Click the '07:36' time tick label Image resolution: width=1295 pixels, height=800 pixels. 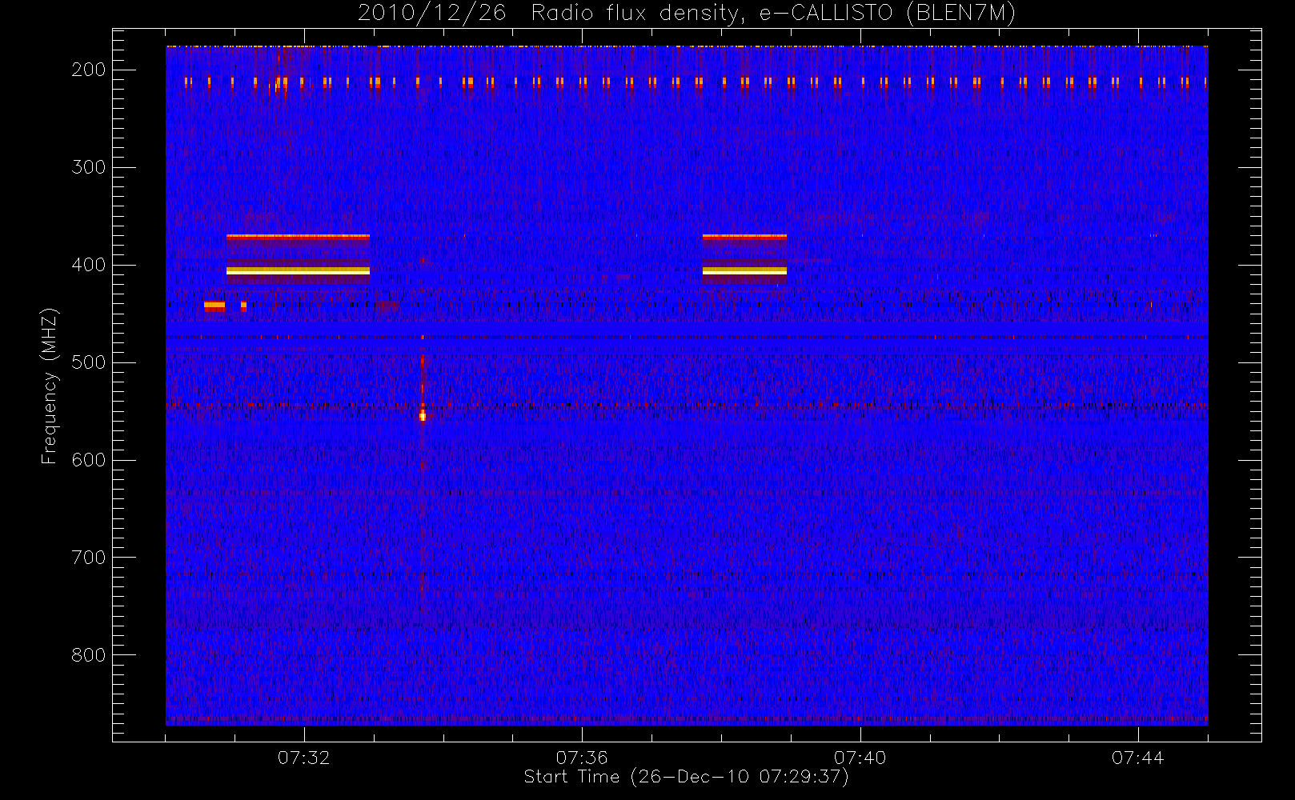582,758
